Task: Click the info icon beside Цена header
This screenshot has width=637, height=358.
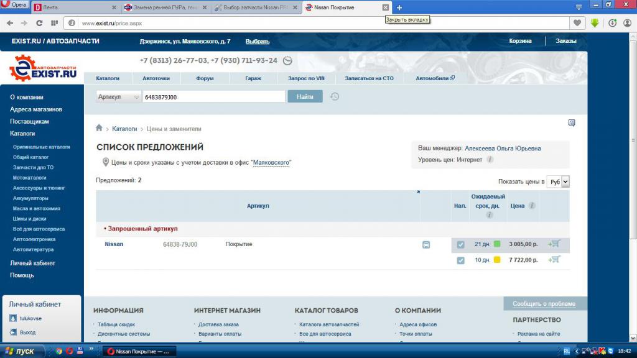Action: click(x=532, y=206)
